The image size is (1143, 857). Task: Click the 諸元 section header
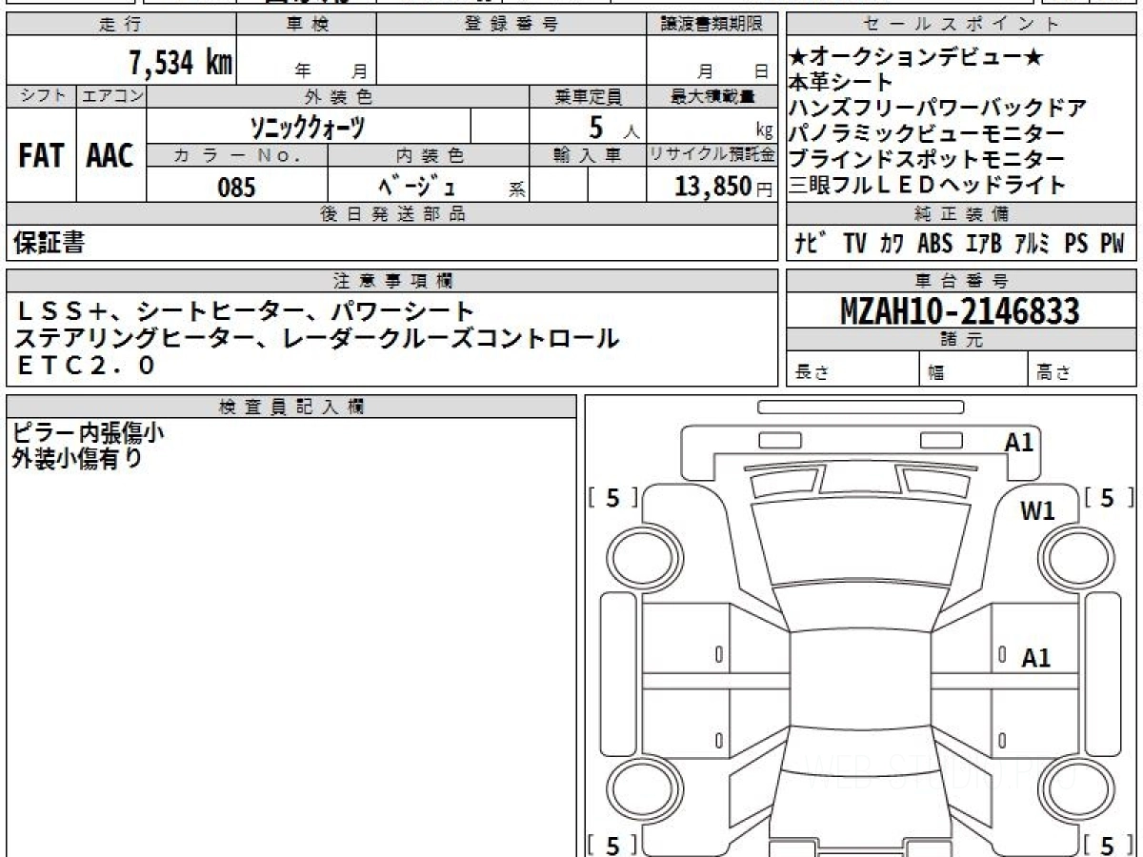(x=961, y=340)
